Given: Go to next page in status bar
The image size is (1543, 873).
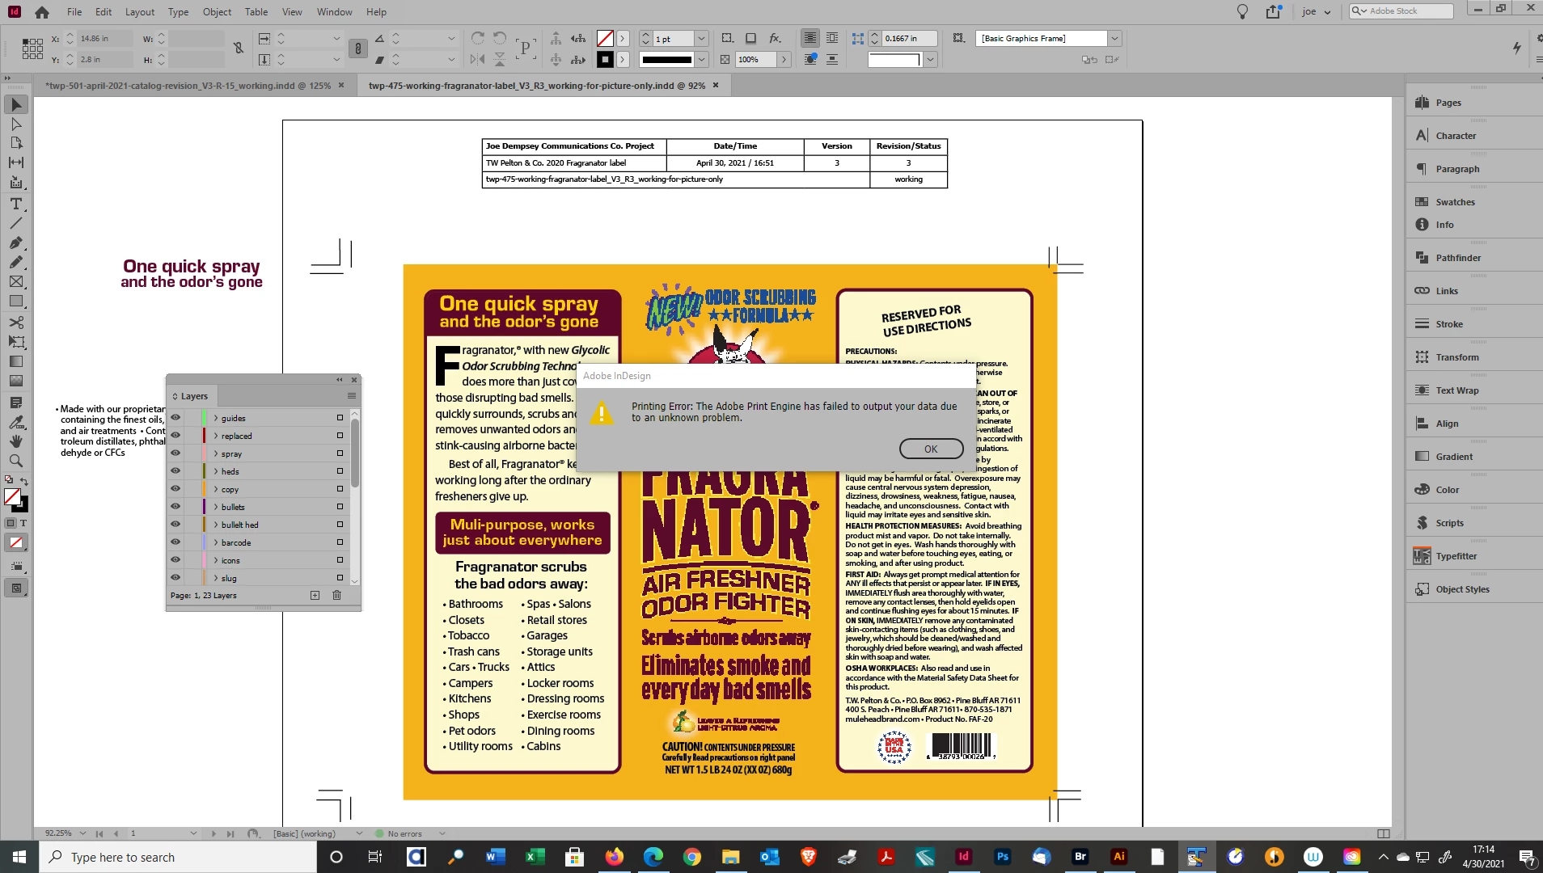Looking at the screenshot, I should coord(213,833).
